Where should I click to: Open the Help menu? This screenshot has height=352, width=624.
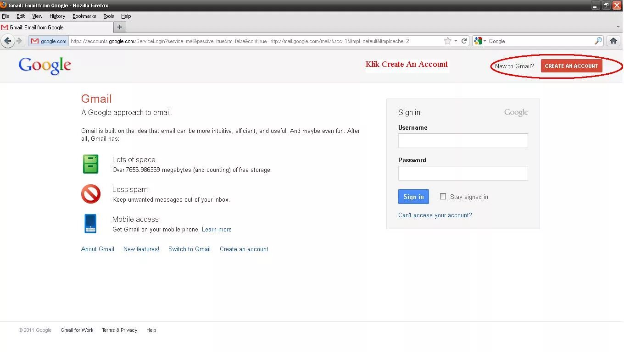126,16
